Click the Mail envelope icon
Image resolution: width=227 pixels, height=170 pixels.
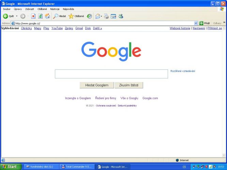[x=98, y=16]
